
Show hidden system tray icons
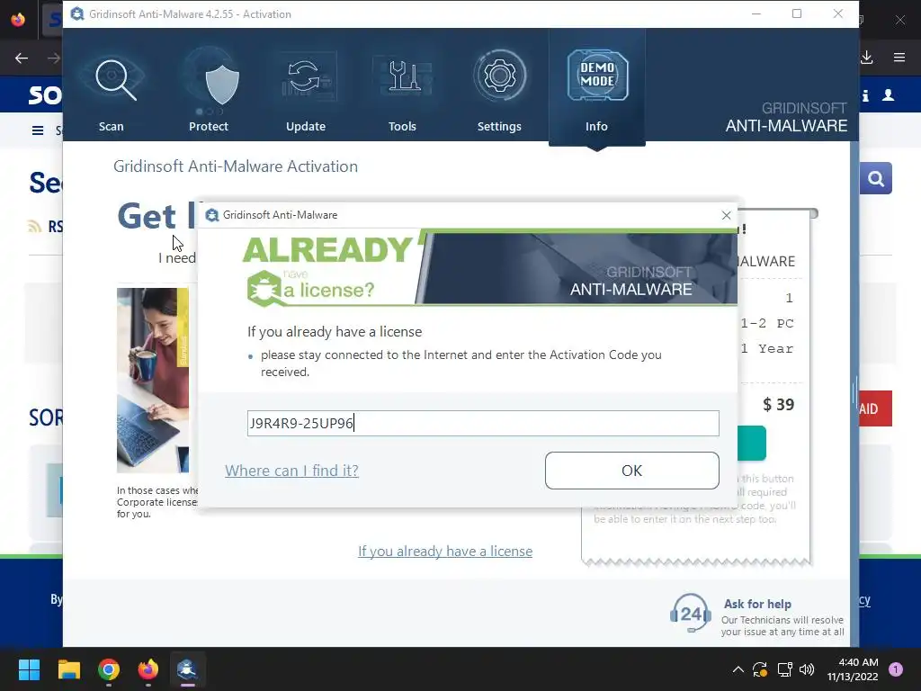[x=738, y=669]
